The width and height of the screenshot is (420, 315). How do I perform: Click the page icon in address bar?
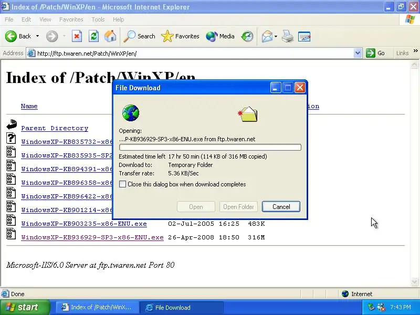(x=31, y=53)
